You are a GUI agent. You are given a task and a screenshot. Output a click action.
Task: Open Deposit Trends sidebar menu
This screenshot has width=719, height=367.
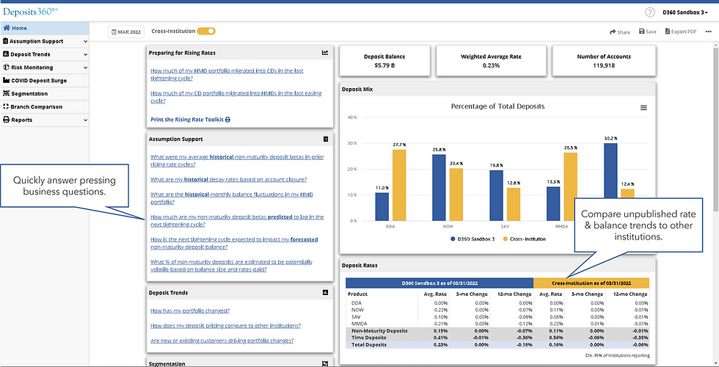45,54
